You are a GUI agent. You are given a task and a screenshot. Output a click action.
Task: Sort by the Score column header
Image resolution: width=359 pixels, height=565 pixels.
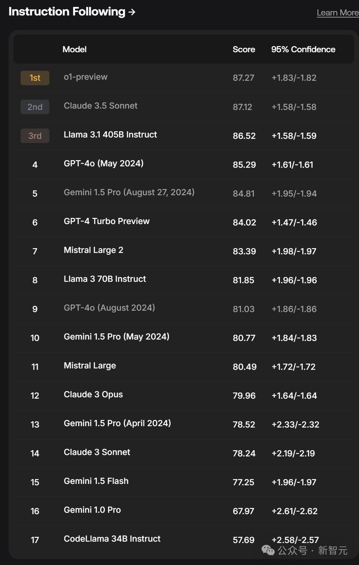(x=244, y=49)
